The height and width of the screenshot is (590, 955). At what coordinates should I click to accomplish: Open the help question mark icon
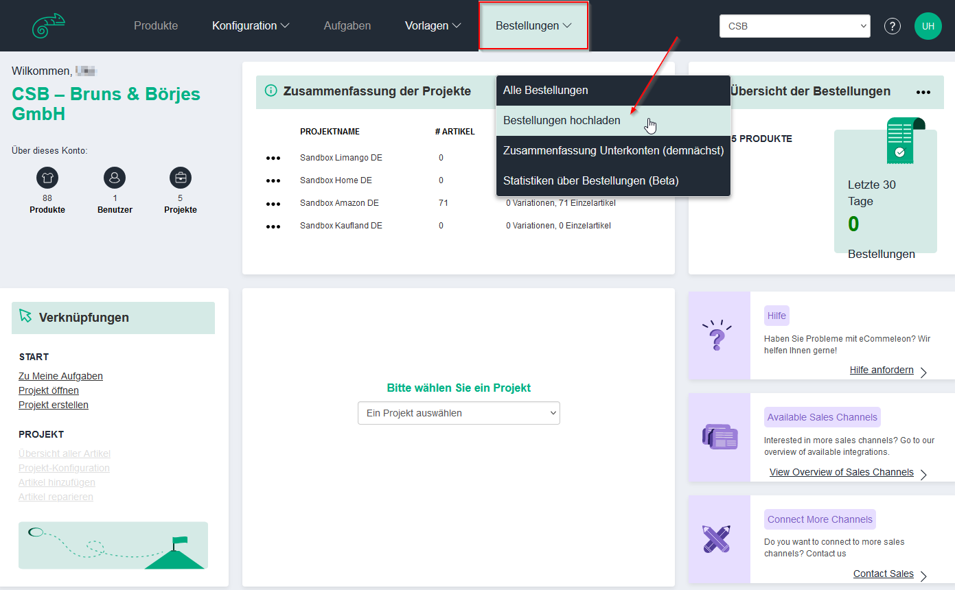(892, 26)
